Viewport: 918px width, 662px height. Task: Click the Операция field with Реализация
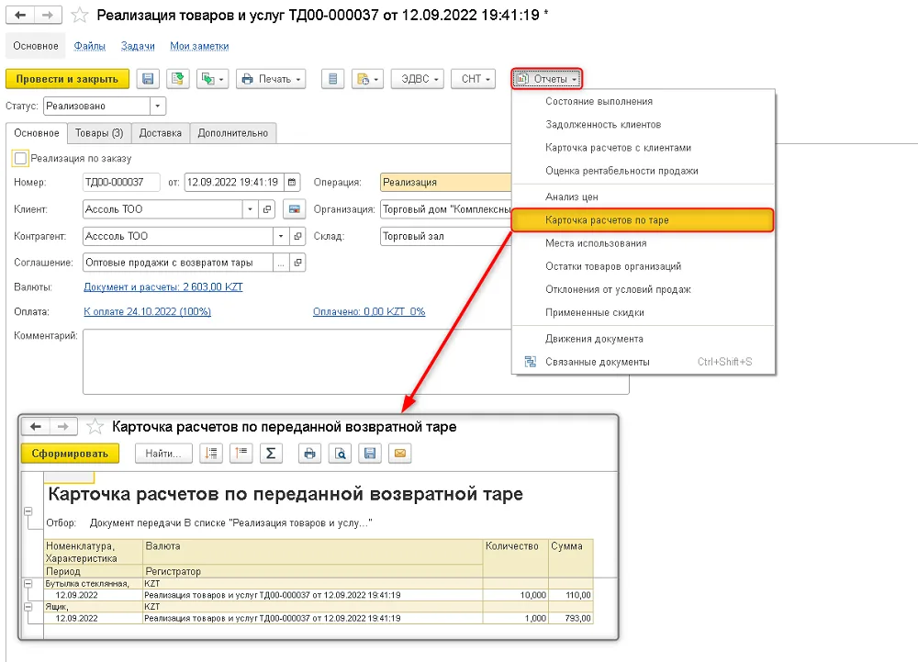pyautogui.click(x=446, y=182)
